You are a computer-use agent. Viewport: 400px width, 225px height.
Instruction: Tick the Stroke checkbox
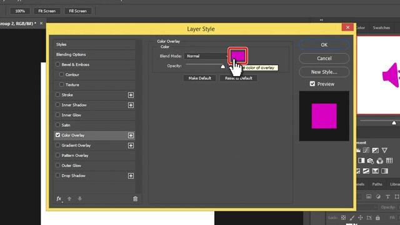click(x=57, y=94)
